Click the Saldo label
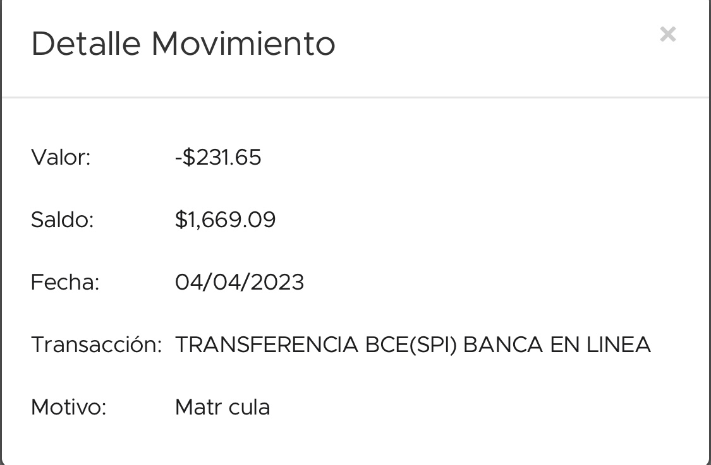The width and height of the screenshot is (711, 465). point(62,220)
